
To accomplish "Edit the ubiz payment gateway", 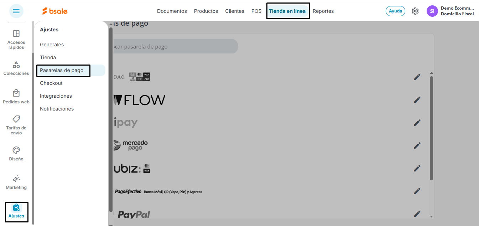I will coord(417,168).
